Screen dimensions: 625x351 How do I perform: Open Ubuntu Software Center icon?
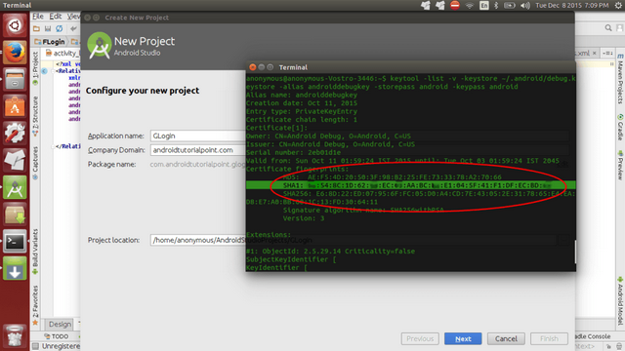tap(15, 106)
